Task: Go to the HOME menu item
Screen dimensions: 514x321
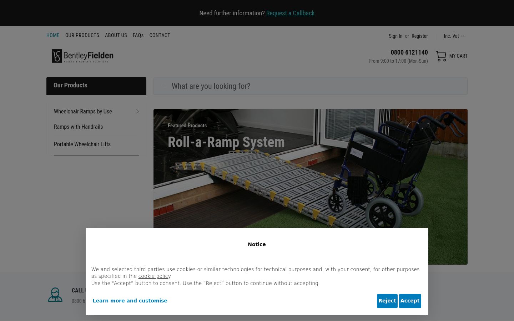Action: coord(53,35)
